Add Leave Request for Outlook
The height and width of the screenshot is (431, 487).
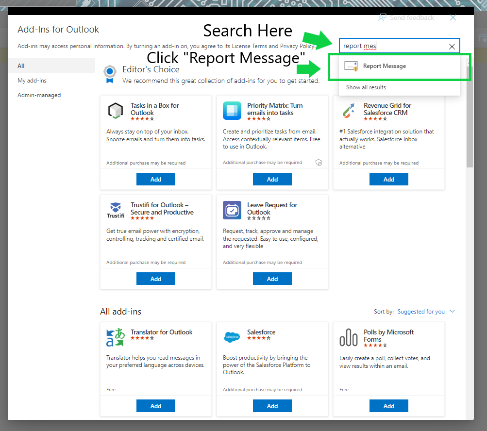[x=272, y=279]
